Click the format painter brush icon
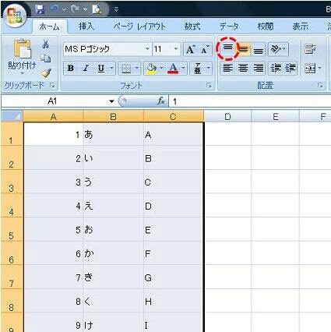 46,73
